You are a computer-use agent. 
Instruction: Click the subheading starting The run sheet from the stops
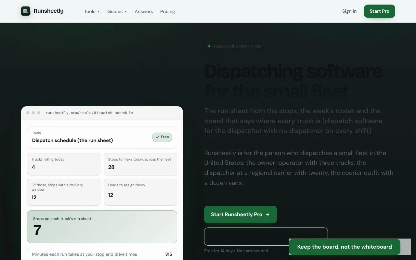(293, 121)
